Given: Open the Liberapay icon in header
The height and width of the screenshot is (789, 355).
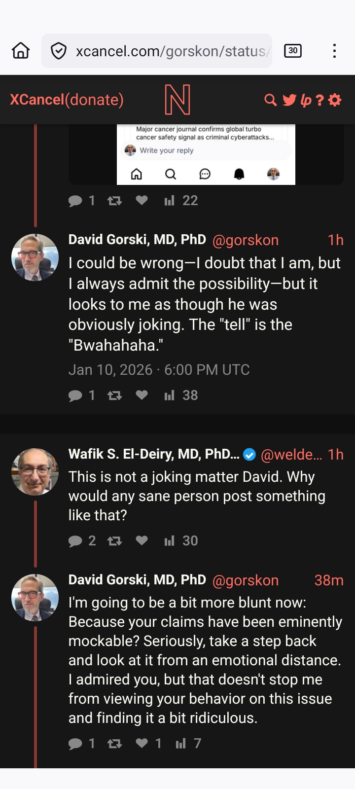Looking at the screenshot, I should (x=306, y=100).
